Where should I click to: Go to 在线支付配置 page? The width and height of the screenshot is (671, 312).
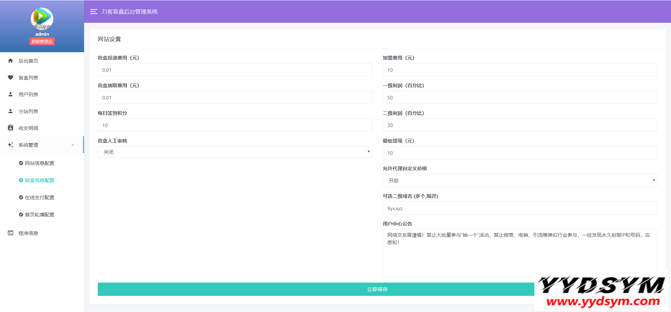39,197
